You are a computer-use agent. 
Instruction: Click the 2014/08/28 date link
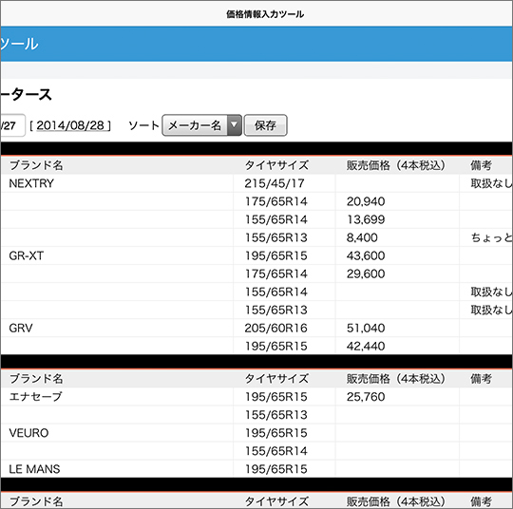pyautogui.click(x=70, y=125)
